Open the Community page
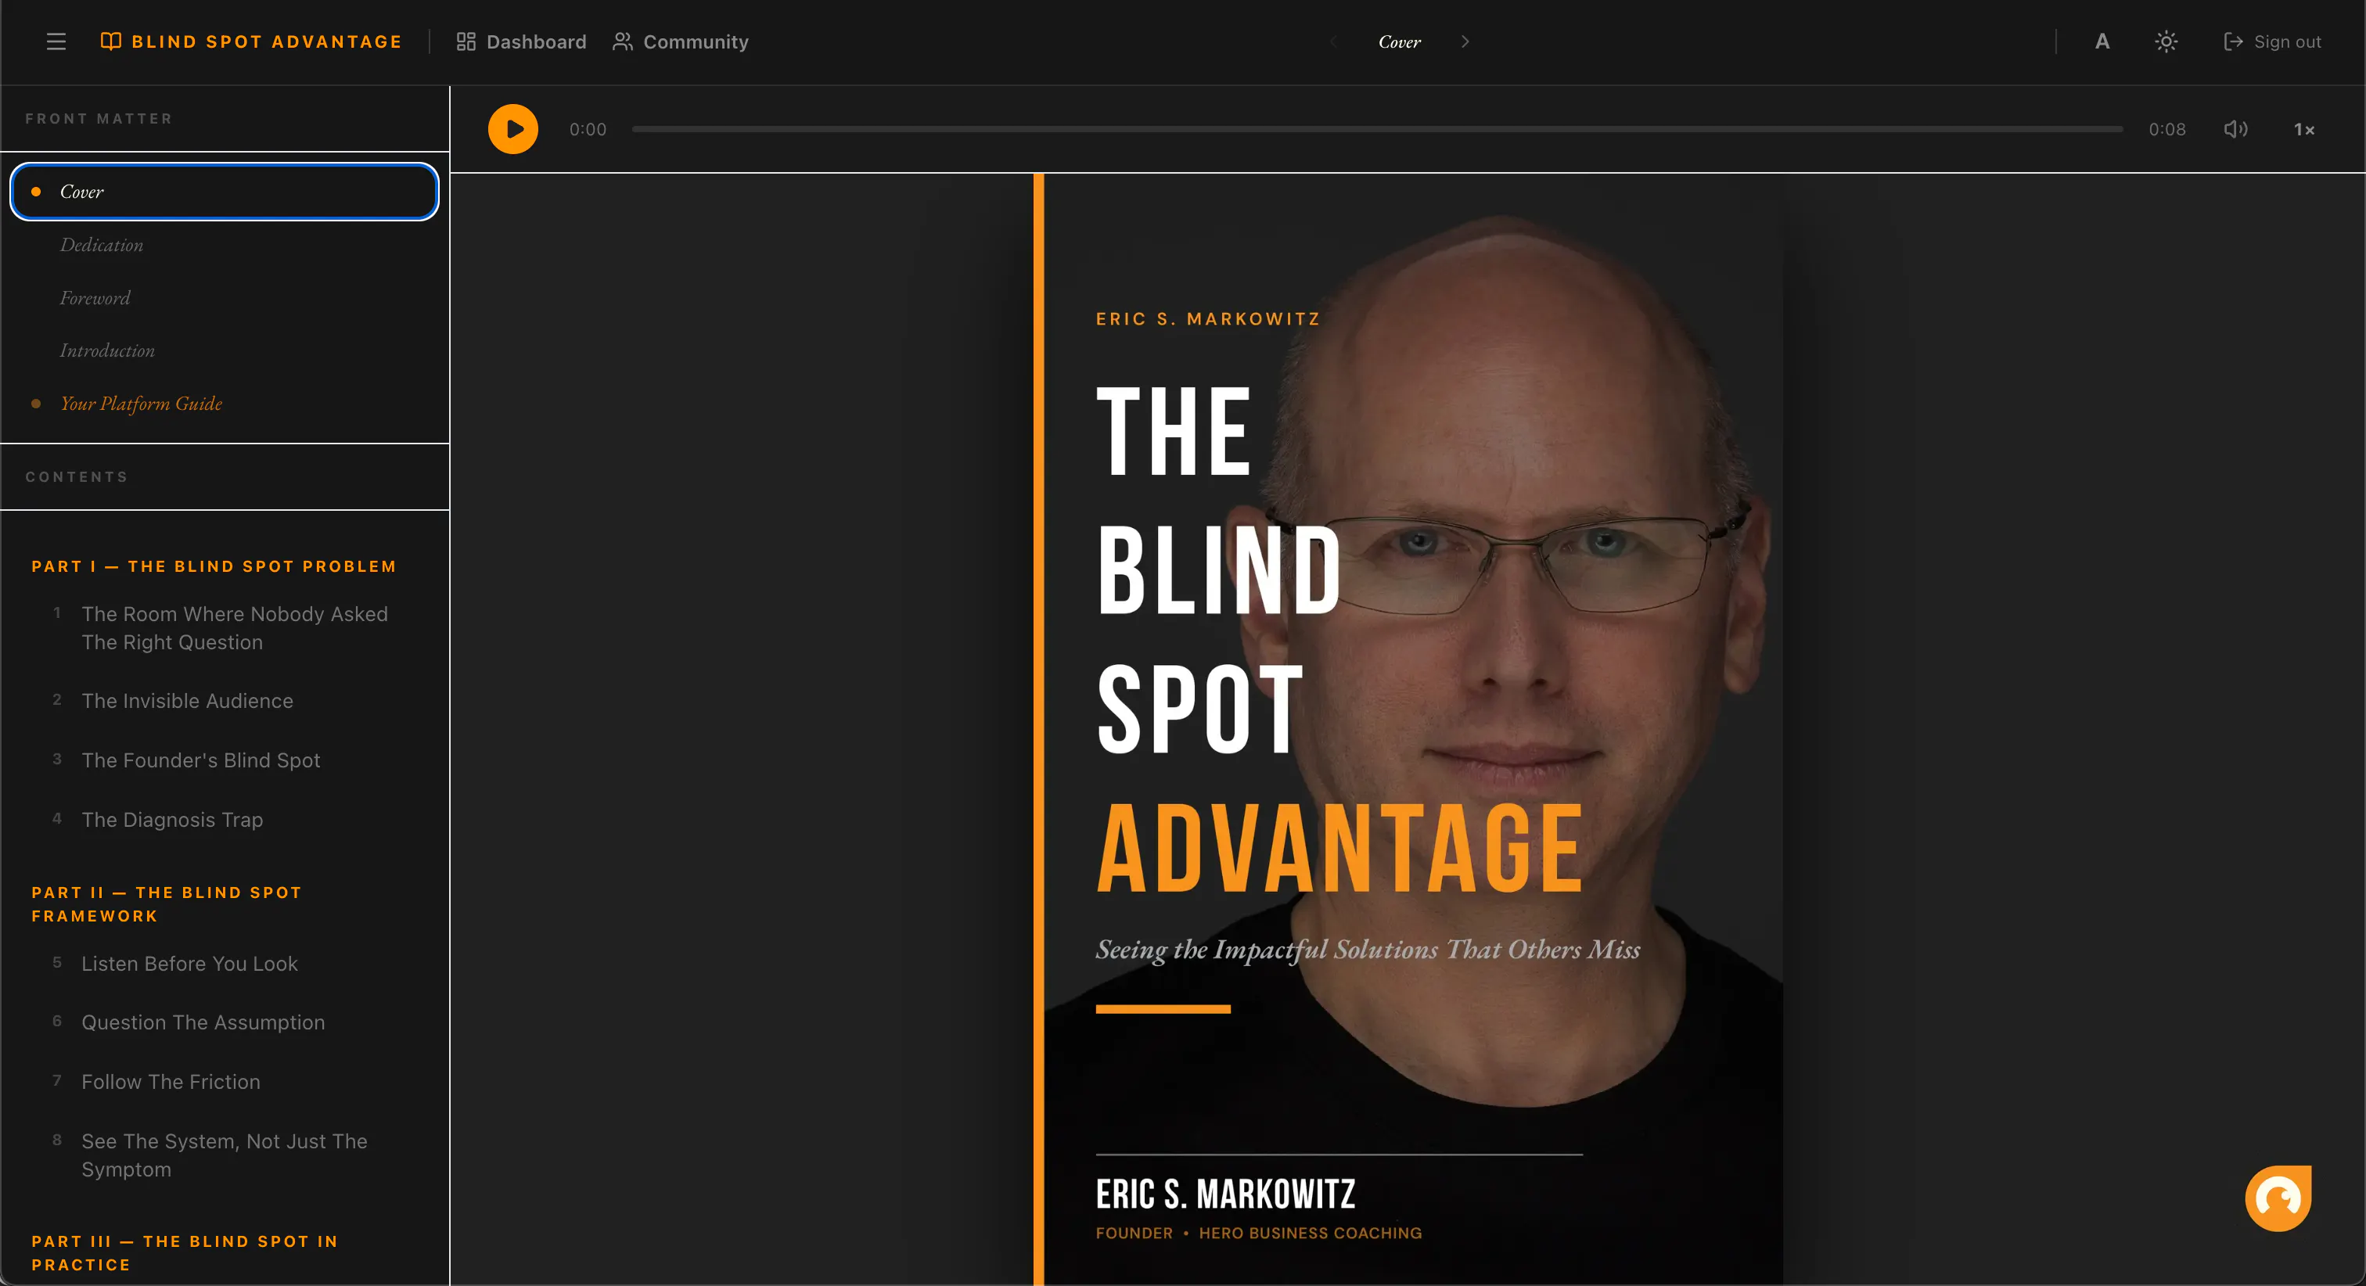Screen dimensions: 2366x1286 (x=681, y=41)
